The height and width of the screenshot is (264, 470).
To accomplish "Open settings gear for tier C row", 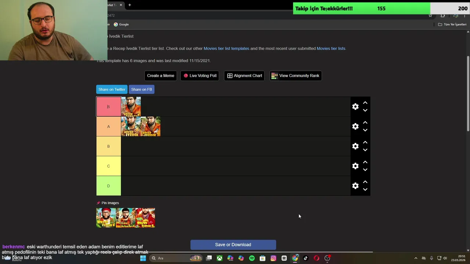I will (x=355, y=166).
